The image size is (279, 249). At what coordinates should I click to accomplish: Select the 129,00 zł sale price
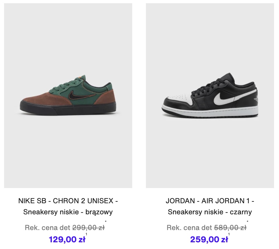click(67, 239)
